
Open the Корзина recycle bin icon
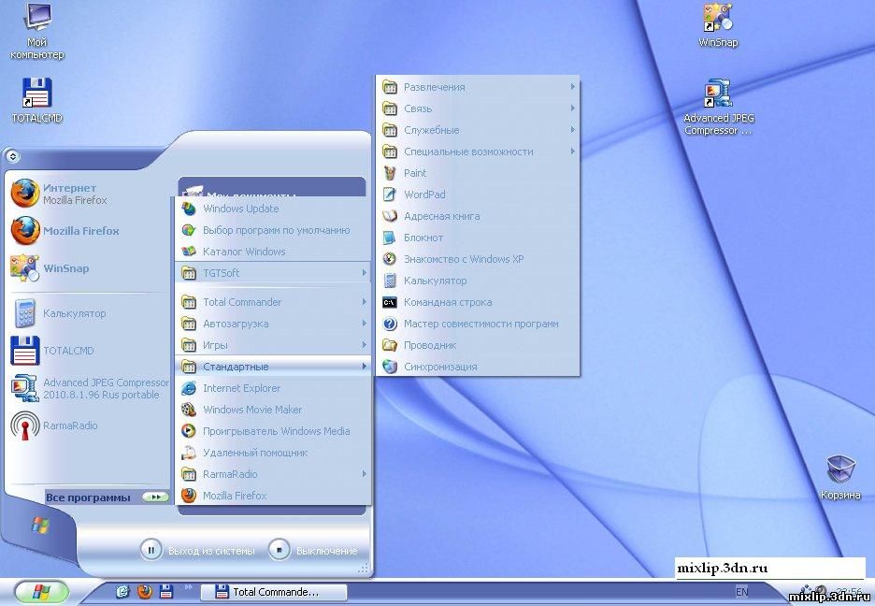(x=840, y=478)
